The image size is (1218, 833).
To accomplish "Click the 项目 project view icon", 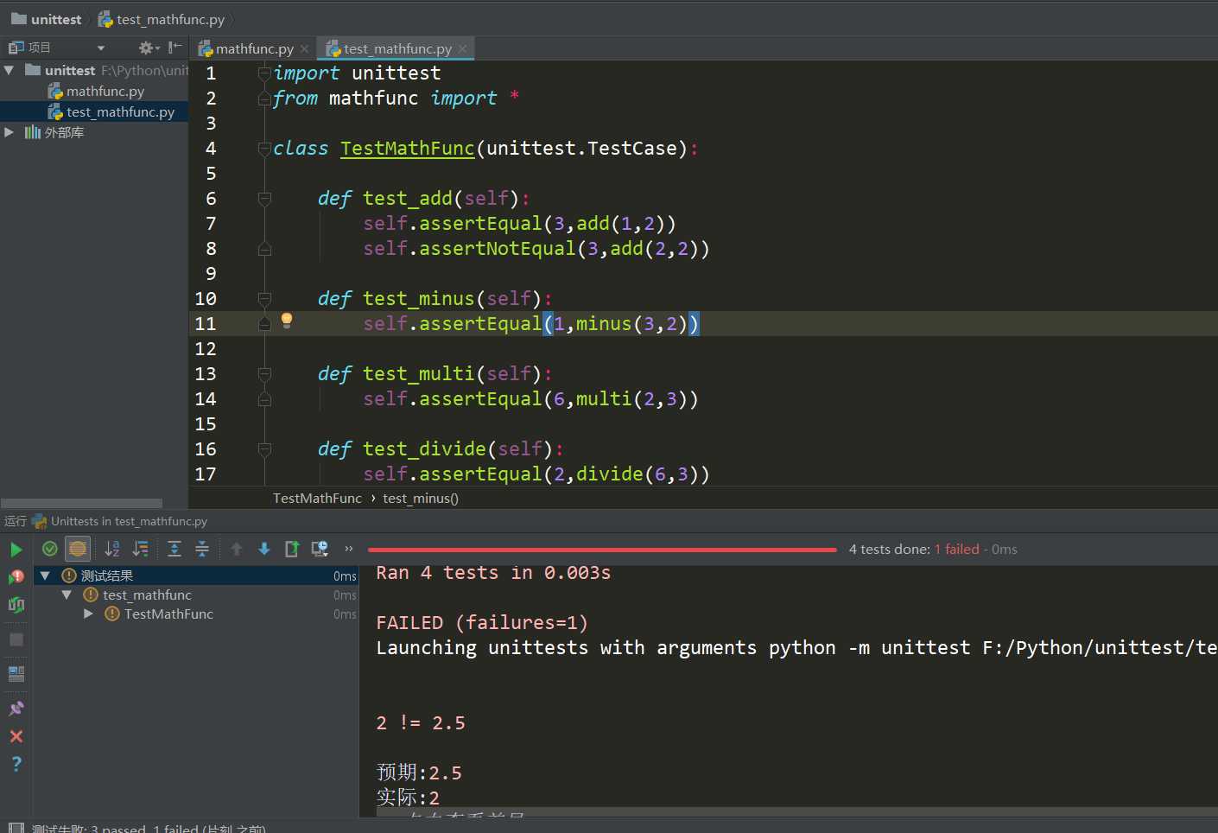I will pyautogui.click(x=16, y=48).
